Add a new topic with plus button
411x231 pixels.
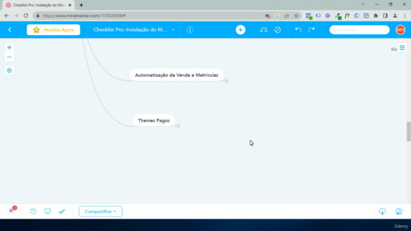[x=240, y=30]
